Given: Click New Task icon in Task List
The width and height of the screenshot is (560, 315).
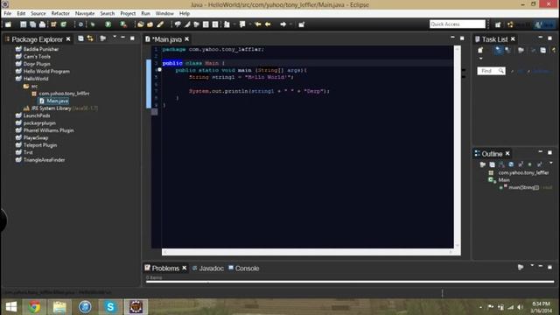Looking at the screenshot, I should [x=480, y=51].
